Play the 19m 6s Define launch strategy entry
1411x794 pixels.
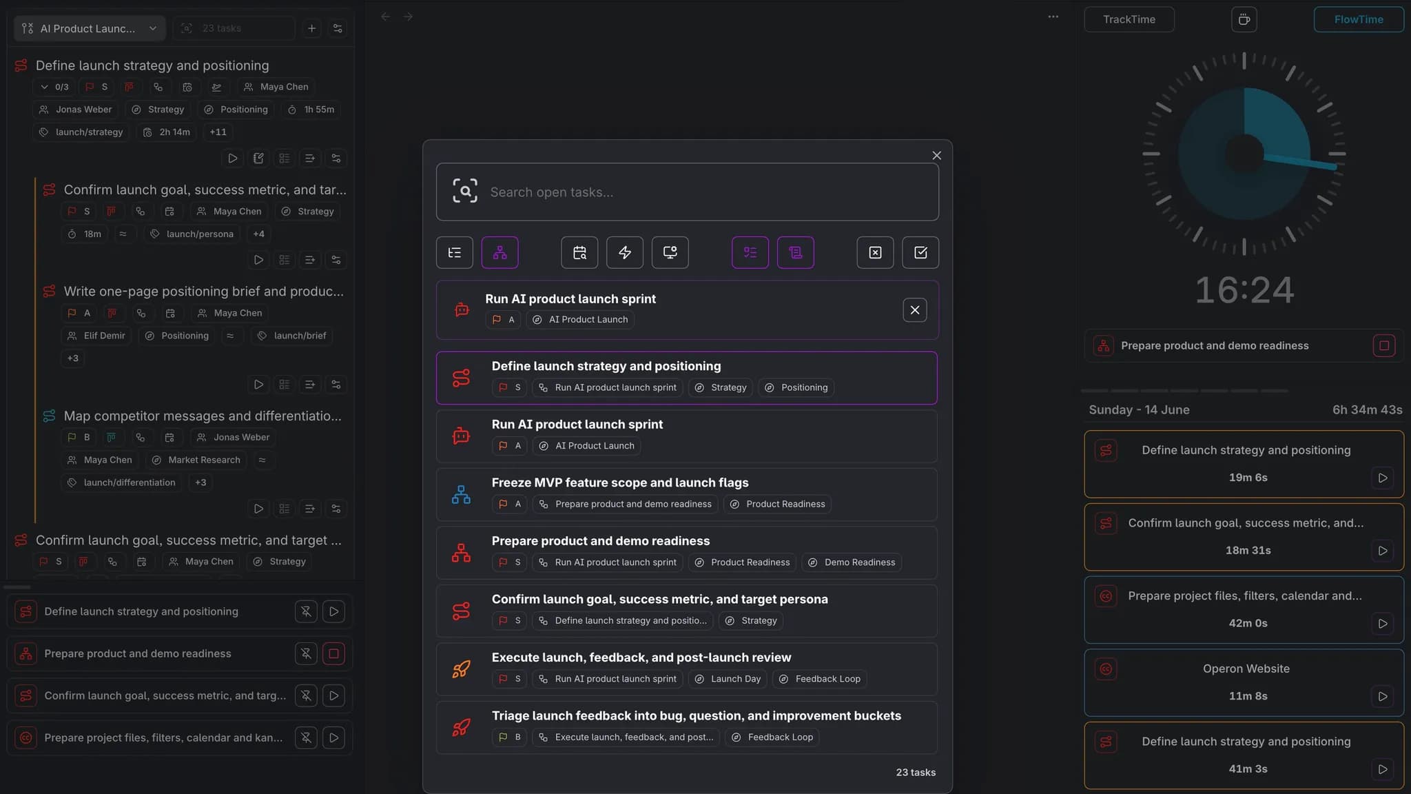tap(1382, 478)
